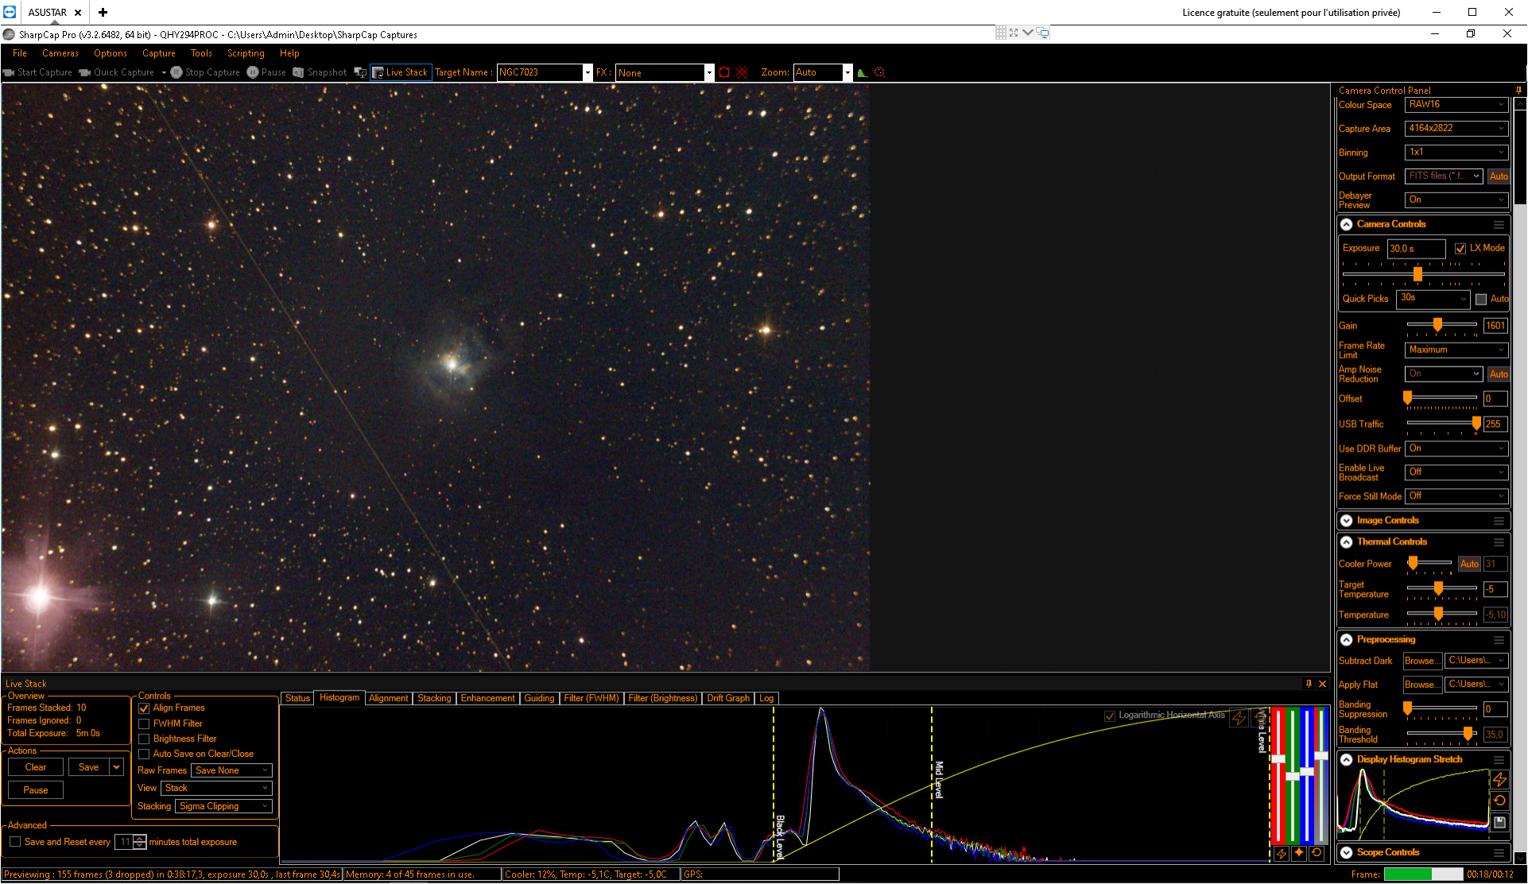Click the auto-stretch lightning icon in Display Histogram Stretch
Image resolution: width=1528 pixels, height=884 pixels.
tap(1499, 779)
